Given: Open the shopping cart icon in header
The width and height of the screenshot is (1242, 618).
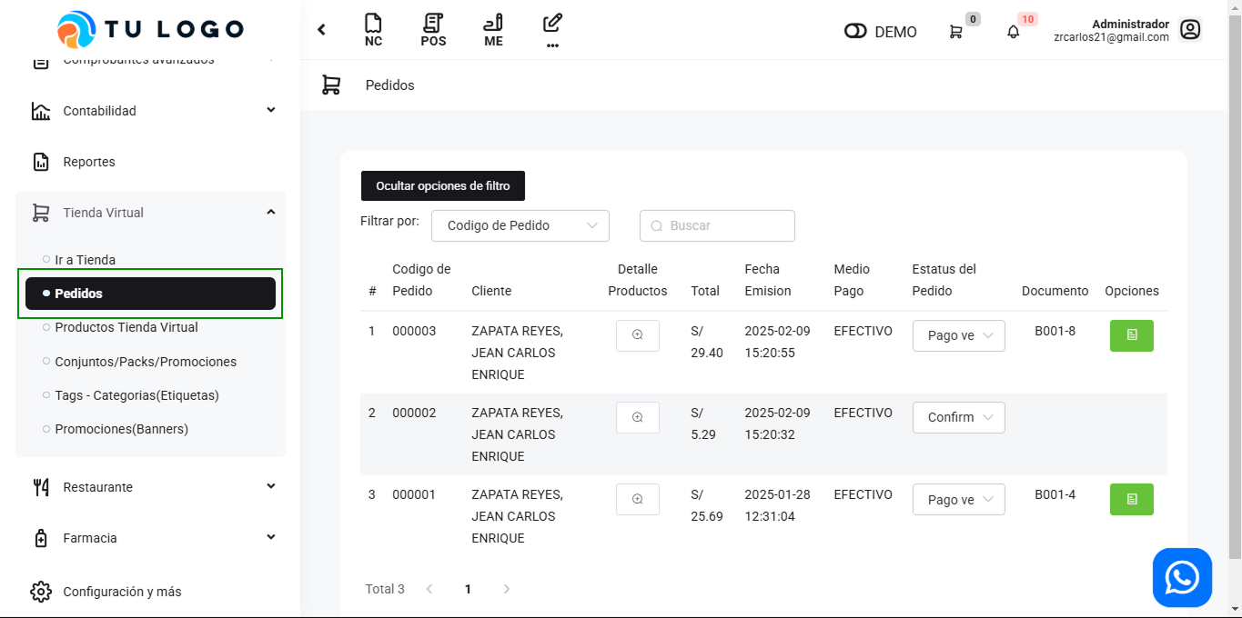Looking at the screenshot, I should click(x=955, y=32).
